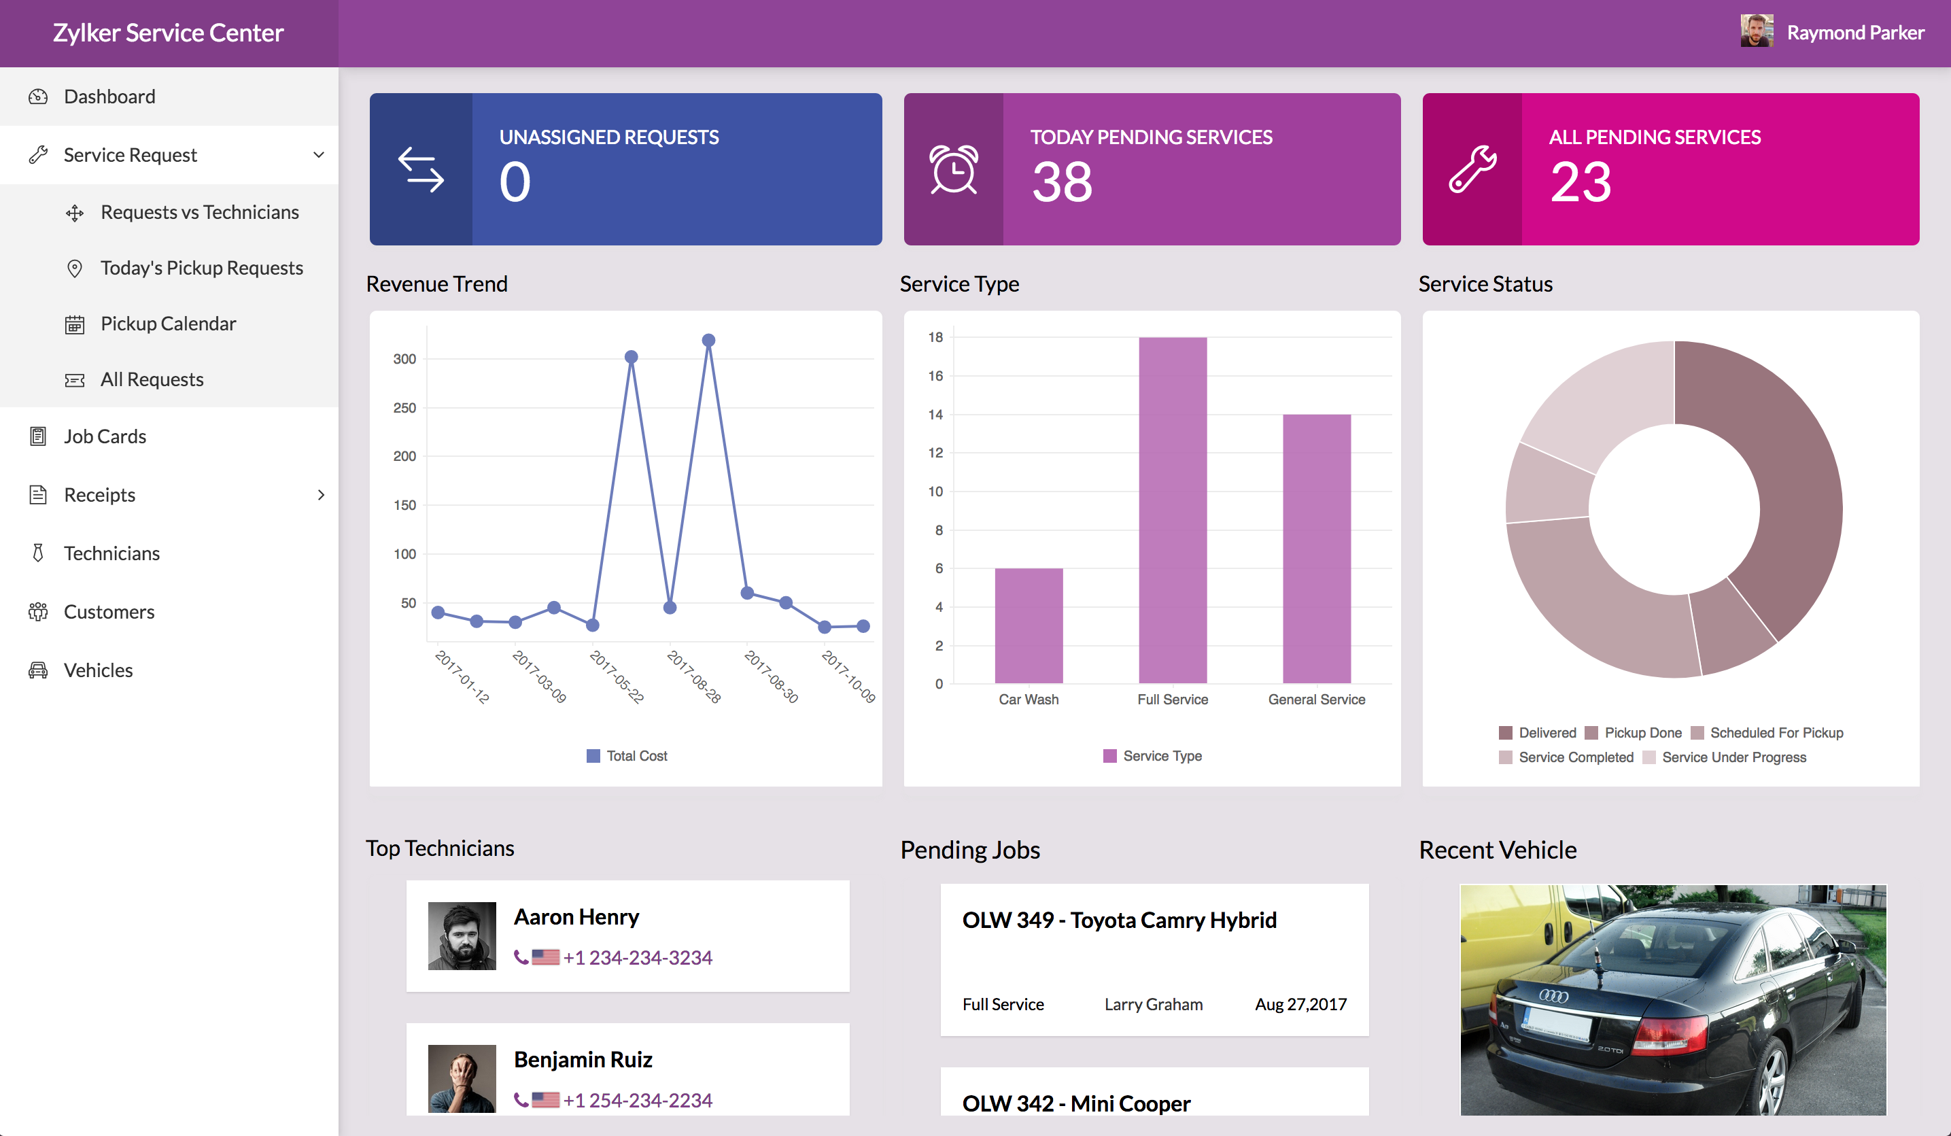Call Aaron Henry's phone number link
This screenshot has width=1951, height=1136.
pos(636,958)
